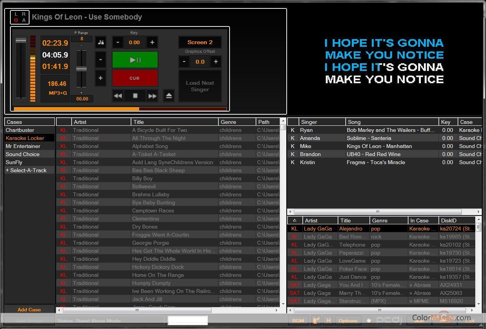Click the Options button
This screenshot has width=486, height=329.
[x=348, y=321]
